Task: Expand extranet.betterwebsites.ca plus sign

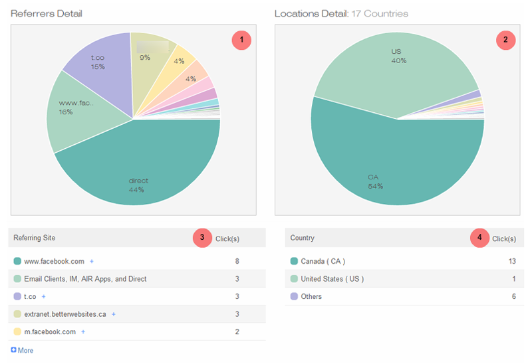Action: (x=114, y=314)
